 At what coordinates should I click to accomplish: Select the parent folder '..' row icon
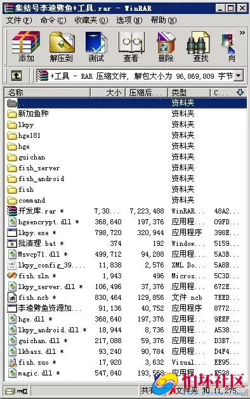click(x=12, y=103)
